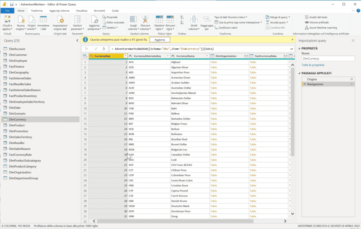The width and height of the screenshot is (361, 229).
Task: Click the Rimuovi righe icon
Action: click(x=170, y=20)
